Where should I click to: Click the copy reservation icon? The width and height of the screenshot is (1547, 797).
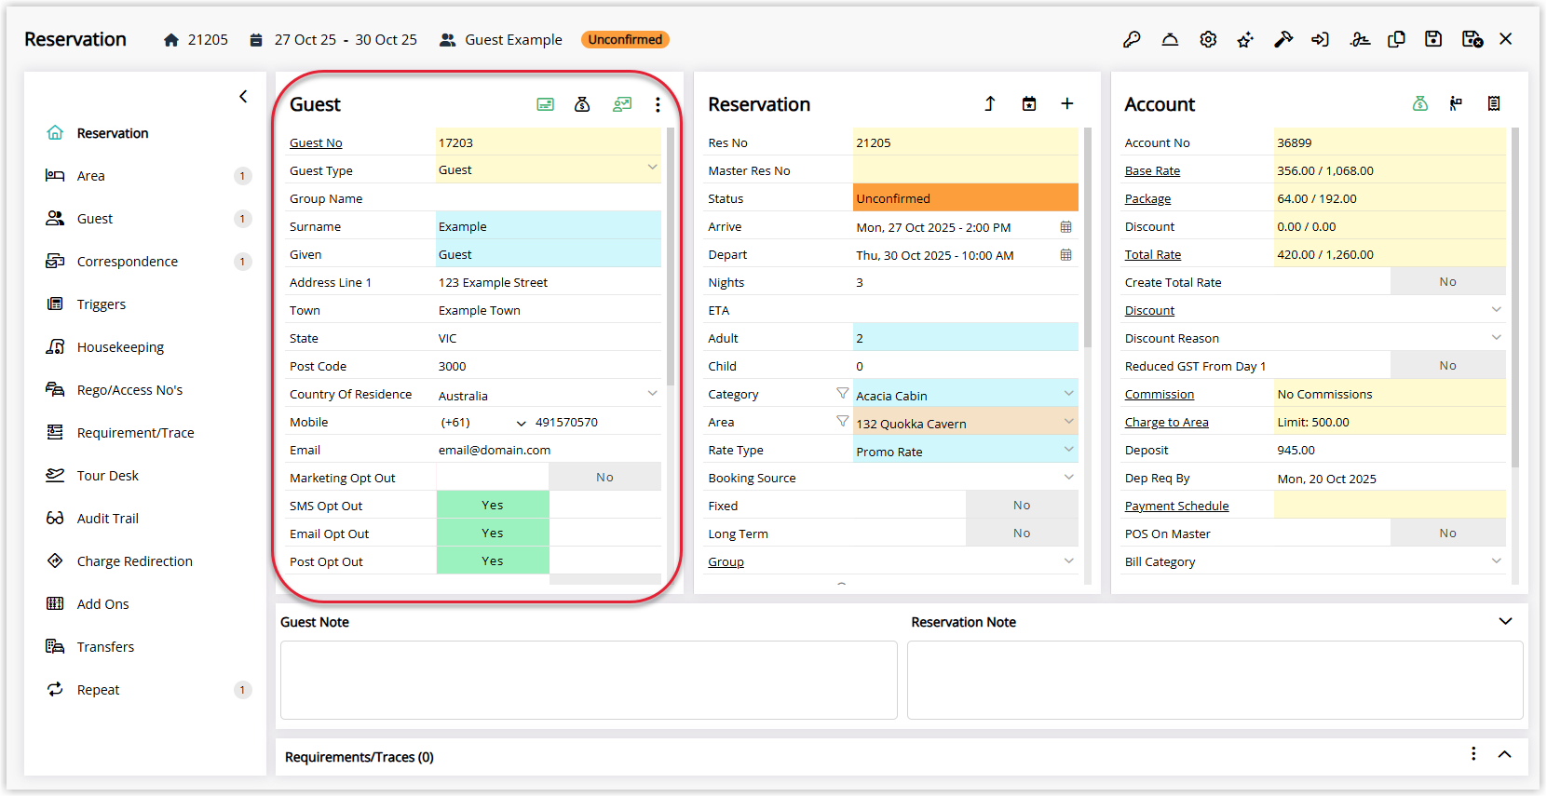tap(1396, 39)
